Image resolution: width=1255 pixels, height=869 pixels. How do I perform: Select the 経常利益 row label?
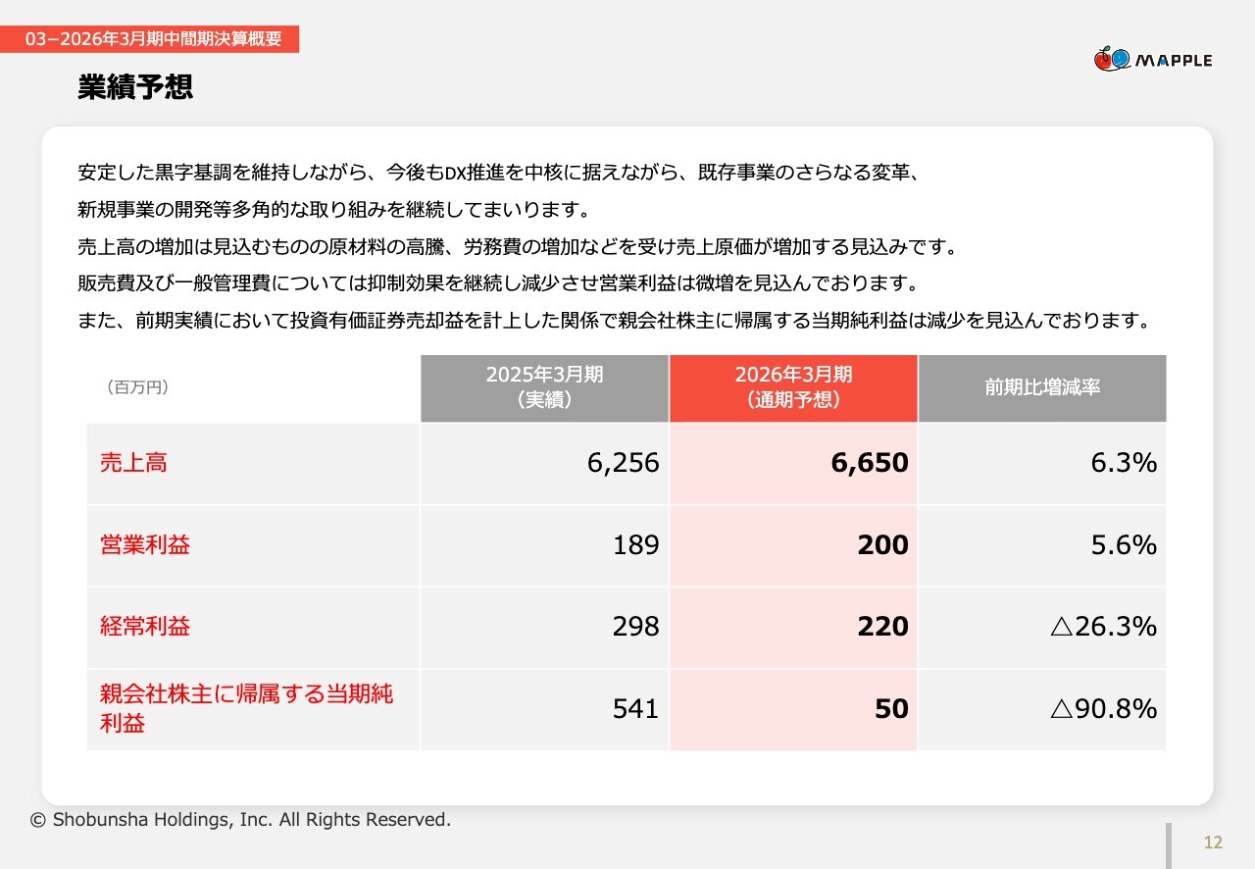coord(145,627)
